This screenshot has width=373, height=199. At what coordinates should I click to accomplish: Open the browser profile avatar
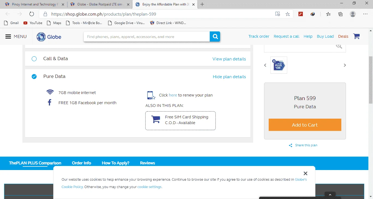point(353,14)
